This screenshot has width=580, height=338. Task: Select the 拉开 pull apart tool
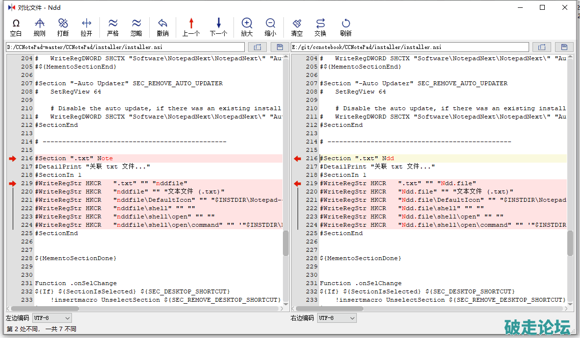tap(87, 27)
